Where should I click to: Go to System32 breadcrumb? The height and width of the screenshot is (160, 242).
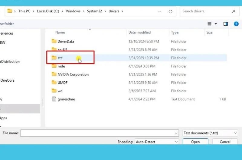(x=94, y=11)
